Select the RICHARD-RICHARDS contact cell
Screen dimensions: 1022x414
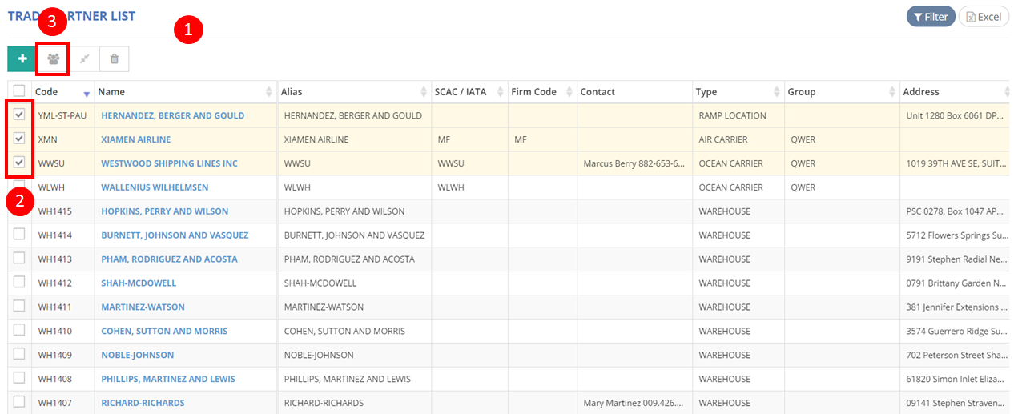coord(634,403)
